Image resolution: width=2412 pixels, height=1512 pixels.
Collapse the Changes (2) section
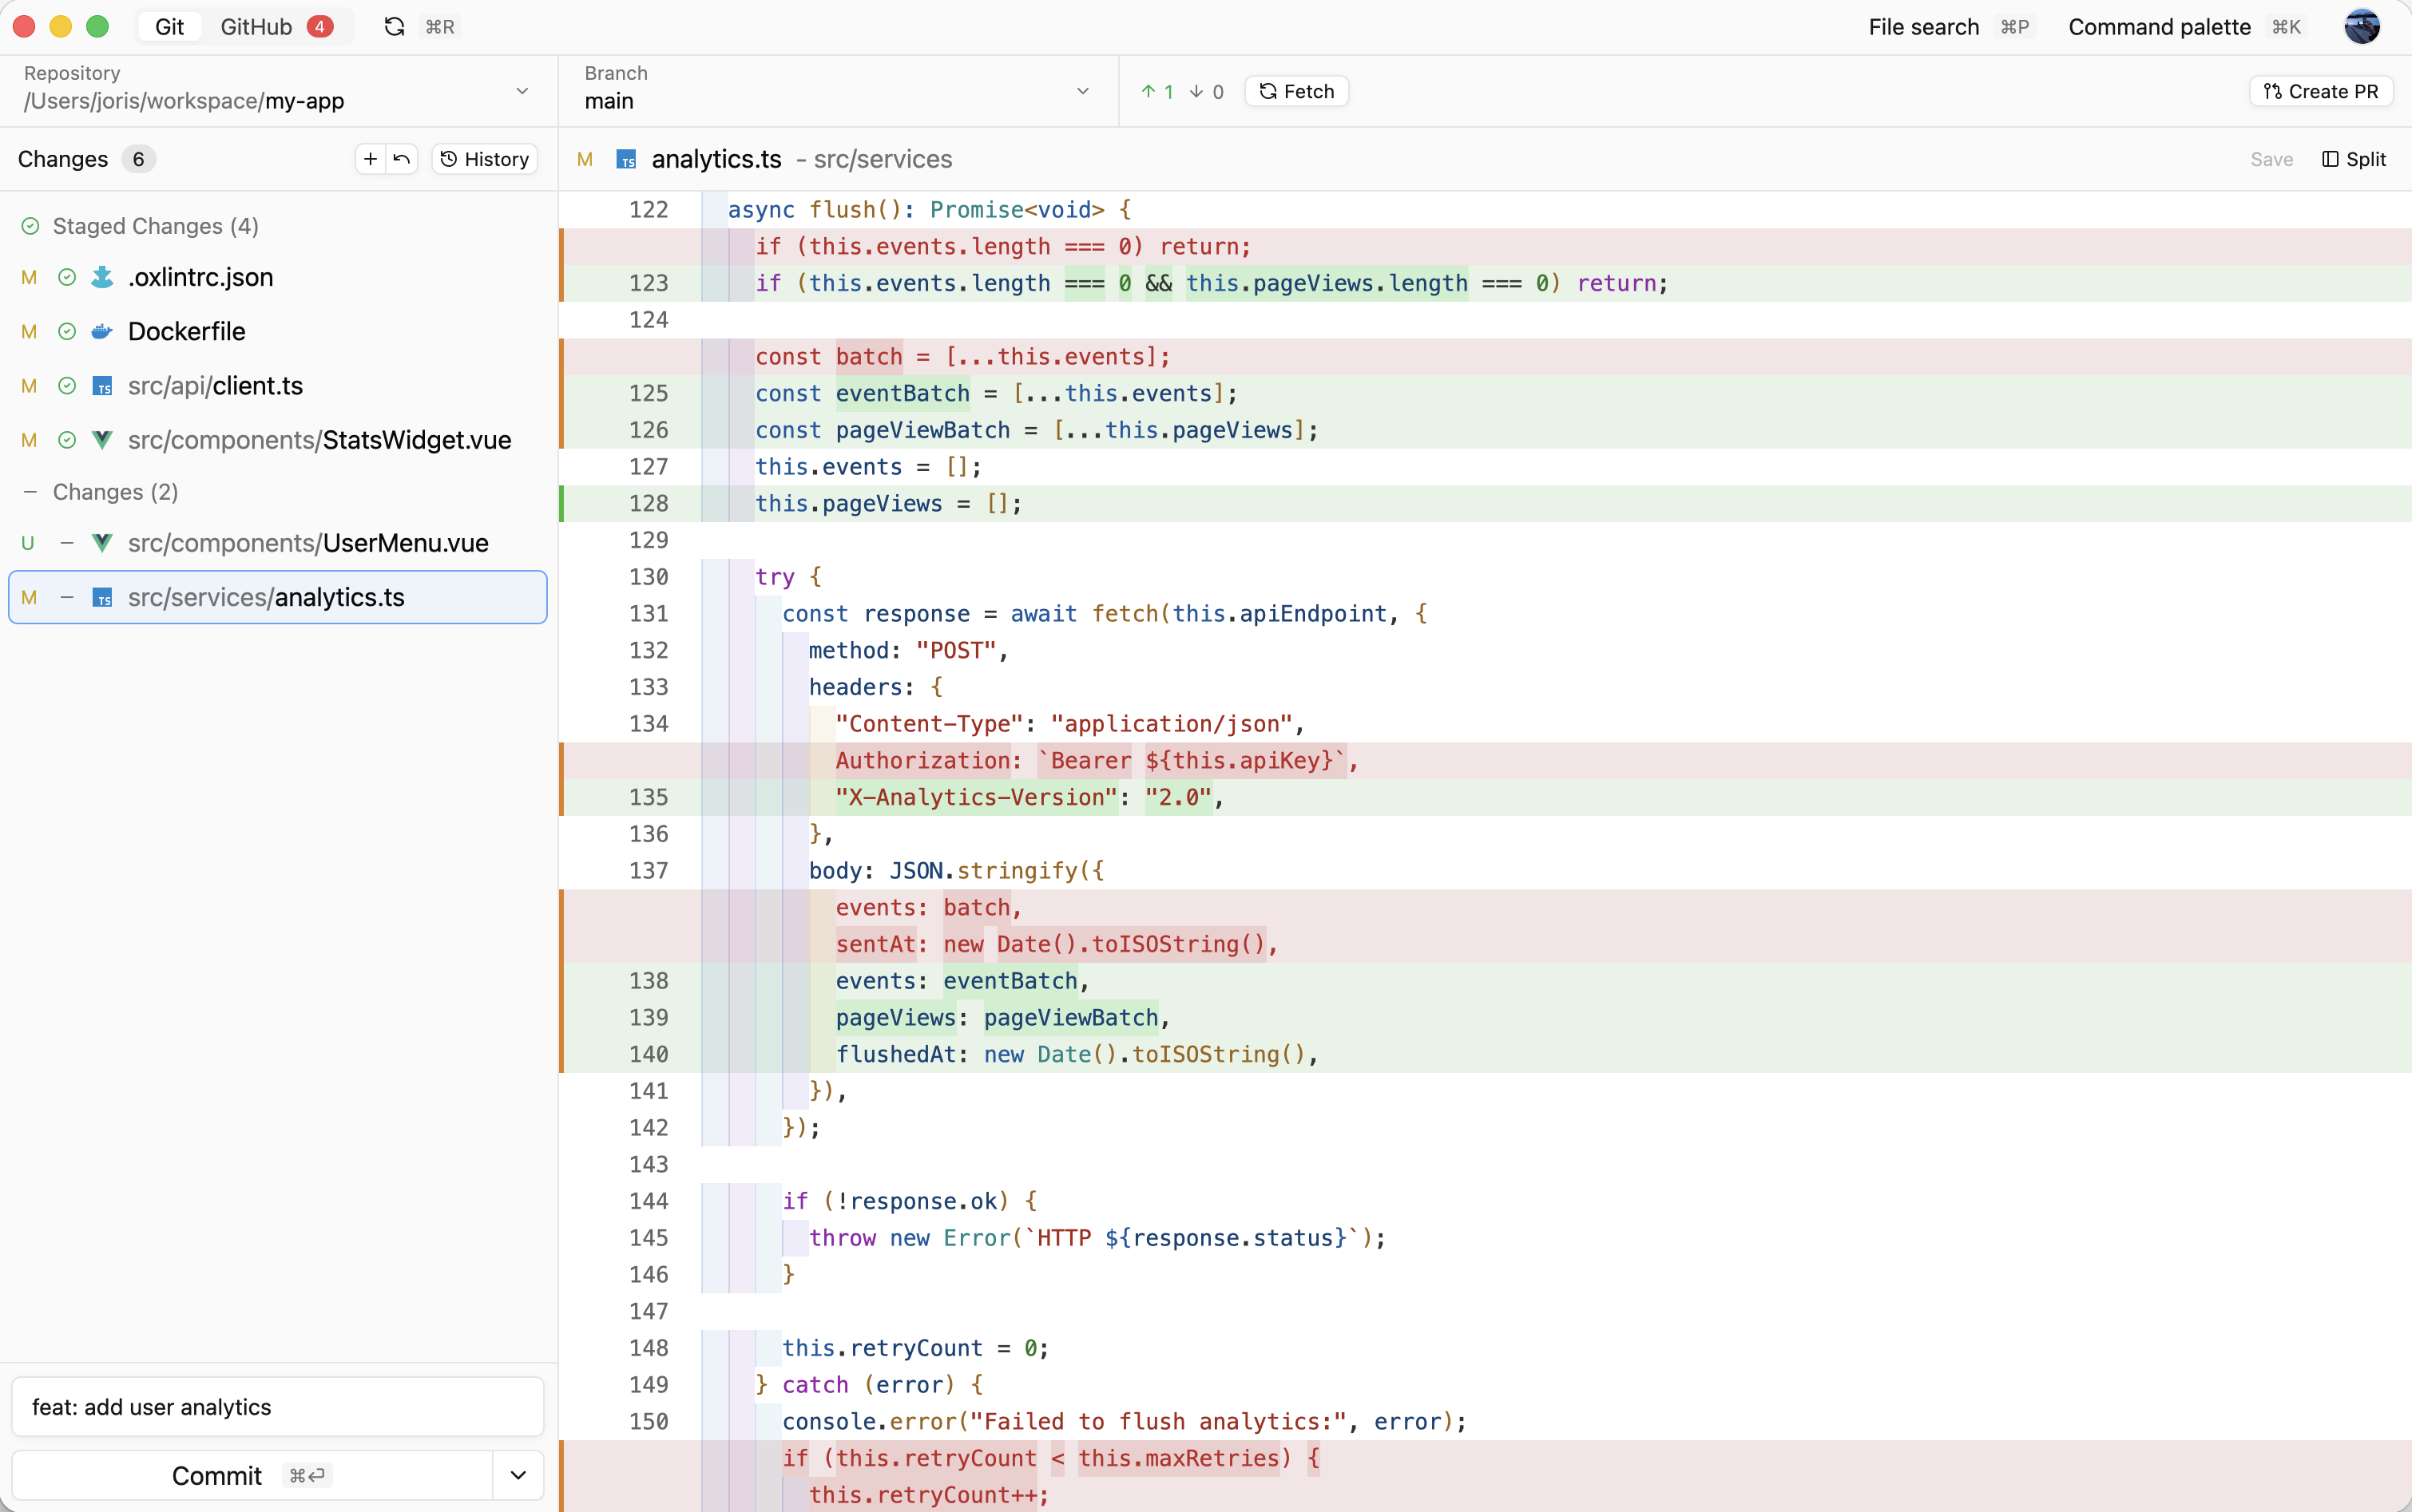(30, 491)
